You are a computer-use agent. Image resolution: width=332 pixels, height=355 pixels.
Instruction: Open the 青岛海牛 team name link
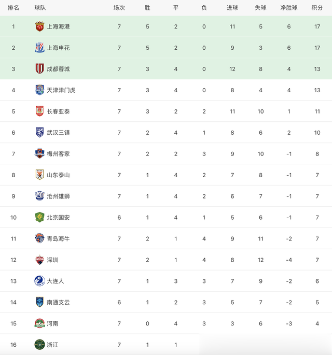point(58,239)
